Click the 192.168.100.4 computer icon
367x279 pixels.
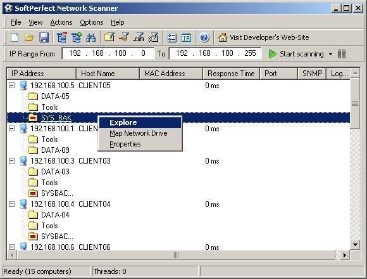23,204
